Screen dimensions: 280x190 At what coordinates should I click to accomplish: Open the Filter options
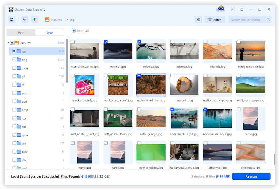click(215, 20)
